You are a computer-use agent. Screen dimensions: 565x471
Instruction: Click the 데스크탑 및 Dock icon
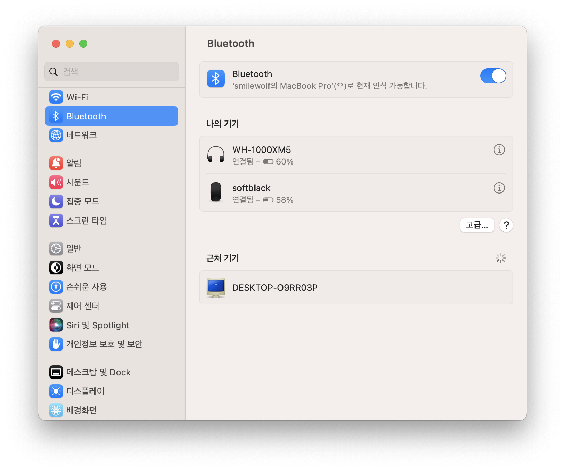[56, 372]
